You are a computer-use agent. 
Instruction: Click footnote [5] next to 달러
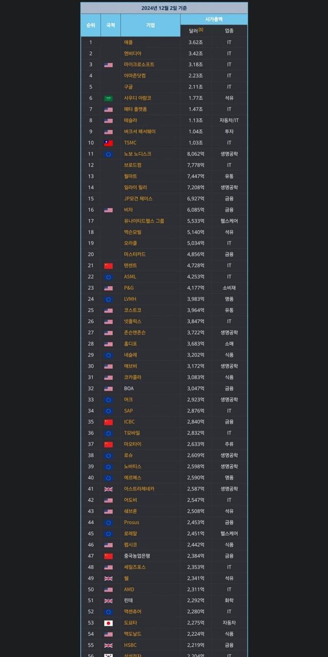pyautogui.click(x=201, y=30)
